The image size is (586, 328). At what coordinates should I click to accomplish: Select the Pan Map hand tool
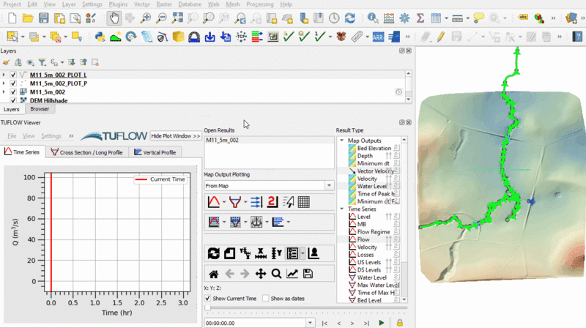(x=116, y=18)
